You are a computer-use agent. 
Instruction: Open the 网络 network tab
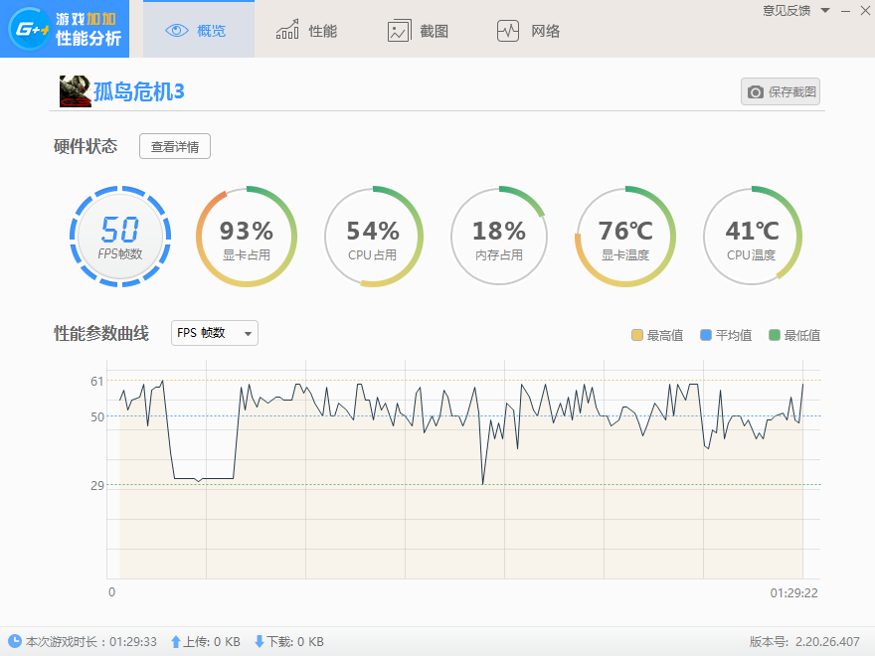[x=528, y=31]
